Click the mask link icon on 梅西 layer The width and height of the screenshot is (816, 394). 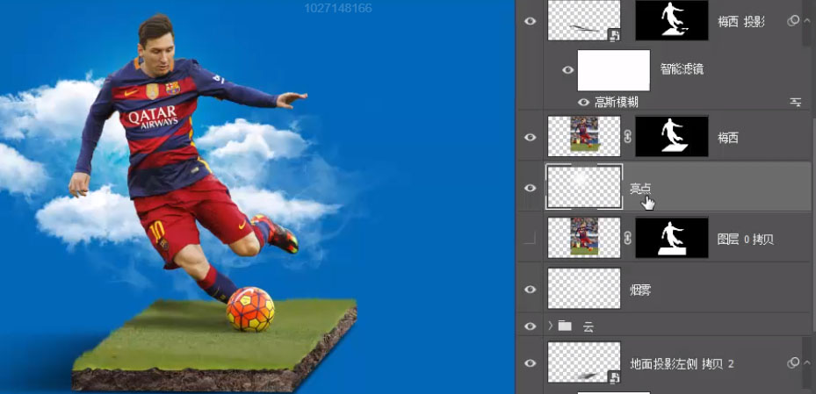(628, 137)
